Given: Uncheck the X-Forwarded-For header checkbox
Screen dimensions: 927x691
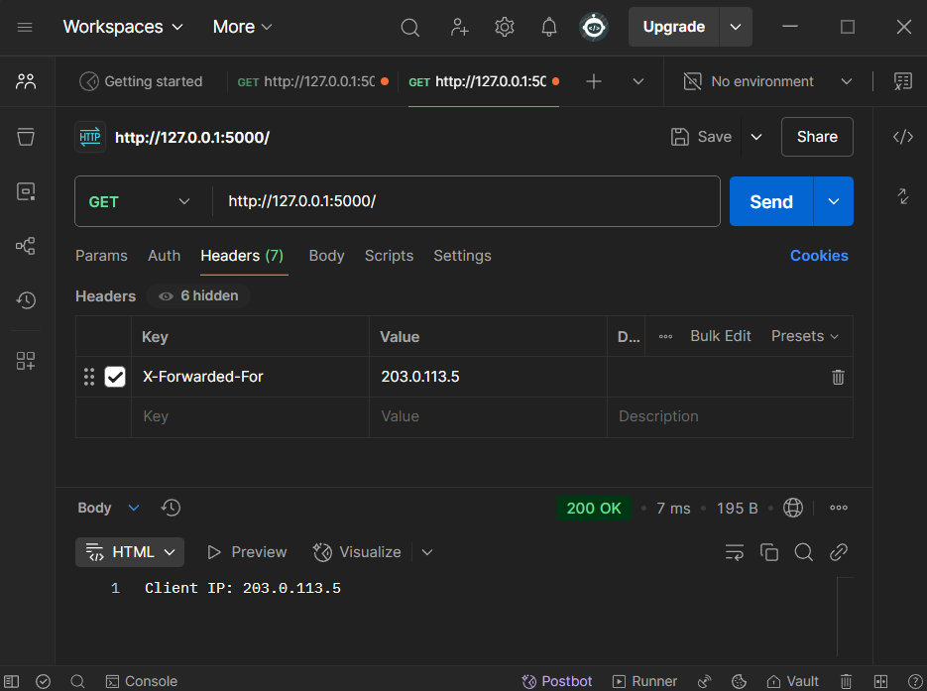Looking at the screenshot, I should 115,377.
